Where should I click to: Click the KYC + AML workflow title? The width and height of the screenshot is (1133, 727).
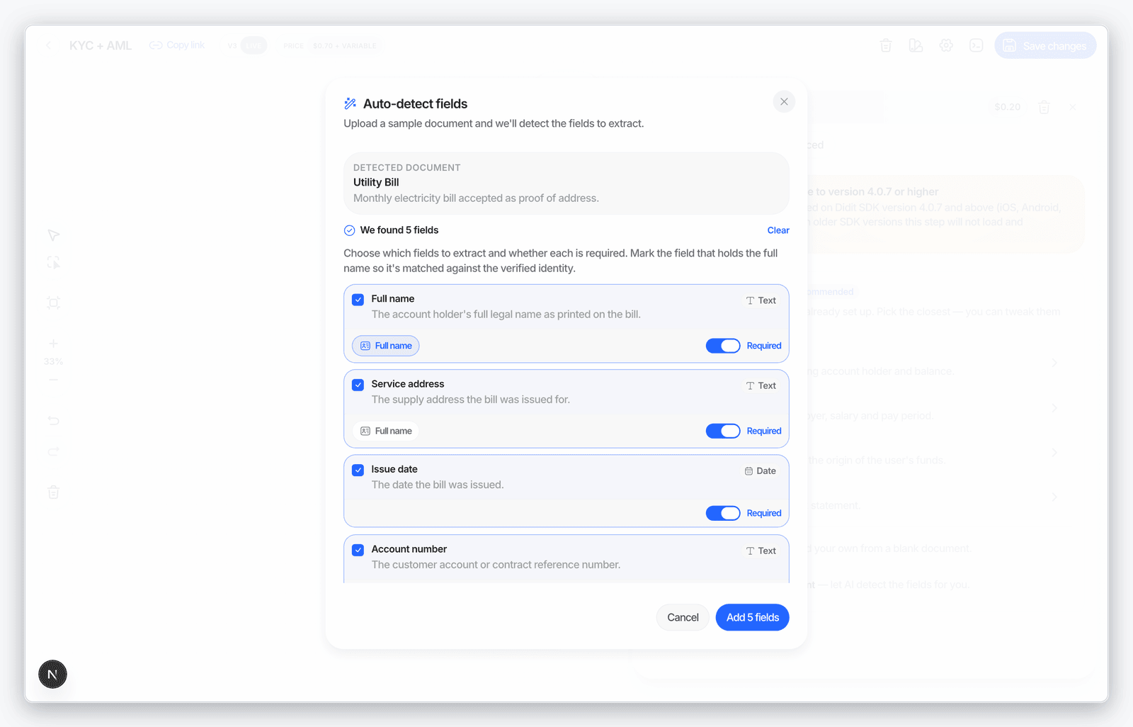tap(101, 45)
